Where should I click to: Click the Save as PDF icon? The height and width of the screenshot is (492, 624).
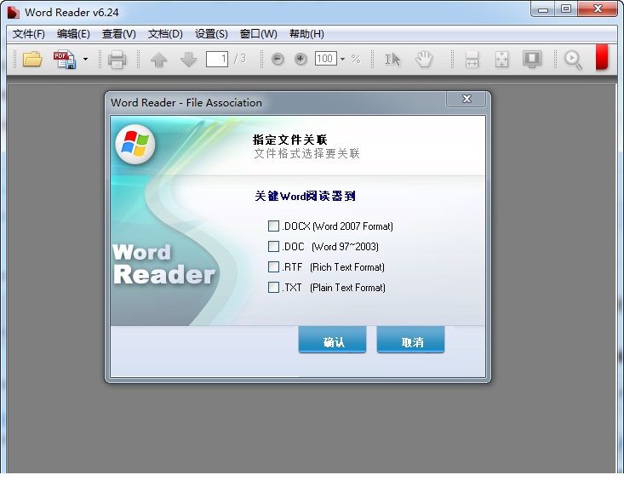pyautogui.click(x=65, y=60)
